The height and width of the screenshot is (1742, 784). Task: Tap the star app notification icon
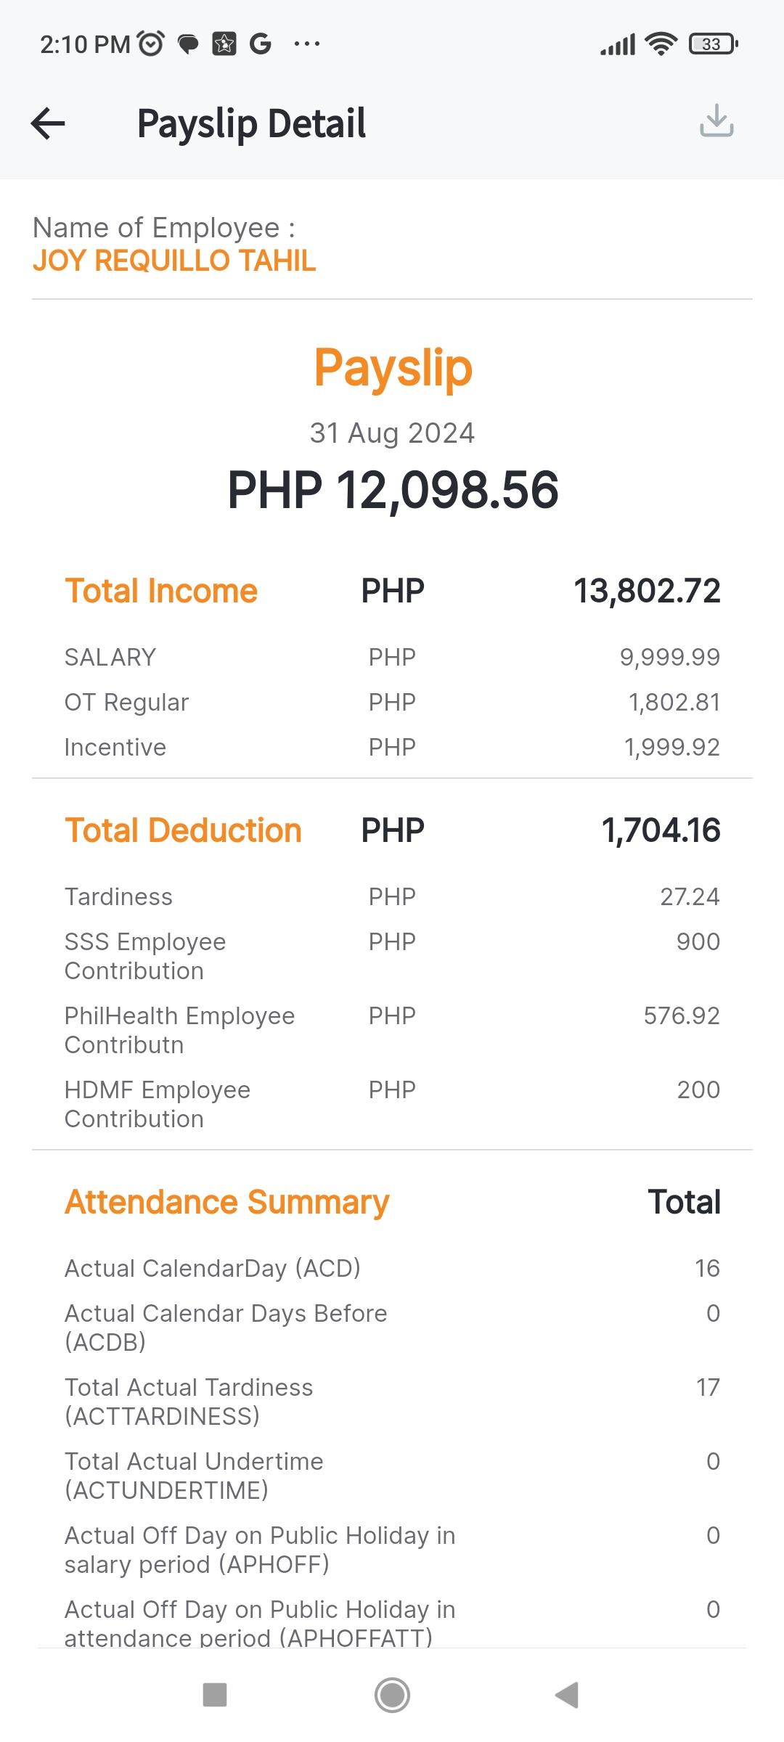click(224, 44)
